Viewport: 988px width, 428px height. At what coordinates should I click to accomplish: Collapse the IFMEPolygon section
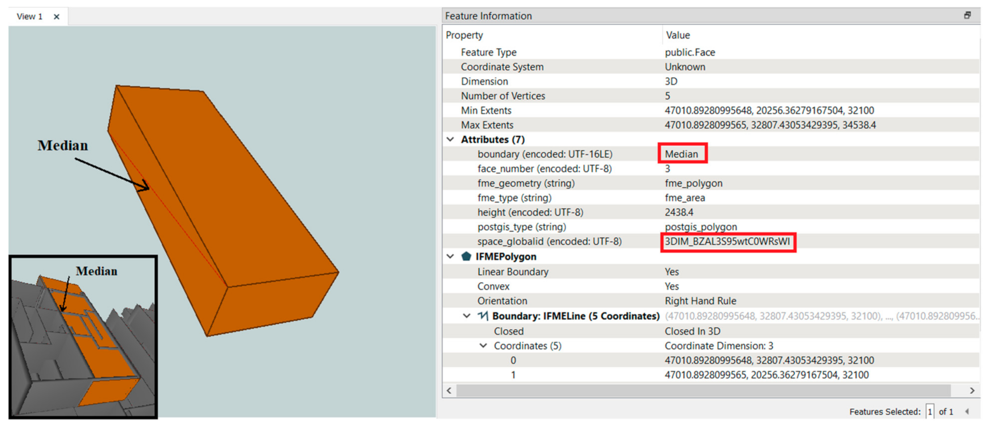(x=450, y=257)
